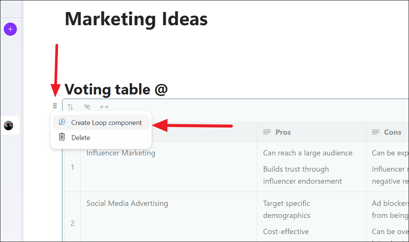409x242 pixels.
Task: Click the Influencer Marketing cell
Action: pos(121,153)
